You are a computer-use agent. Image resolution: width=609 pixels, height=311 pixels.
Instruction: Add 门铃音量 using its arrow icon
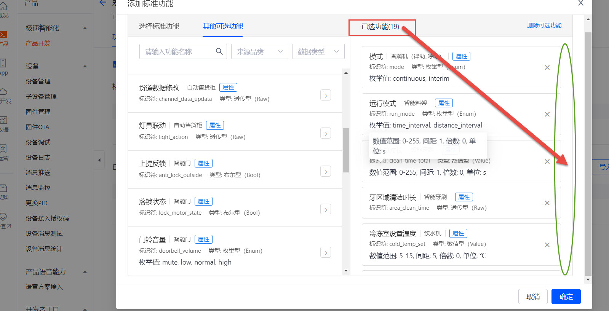[x=326, y=252]
